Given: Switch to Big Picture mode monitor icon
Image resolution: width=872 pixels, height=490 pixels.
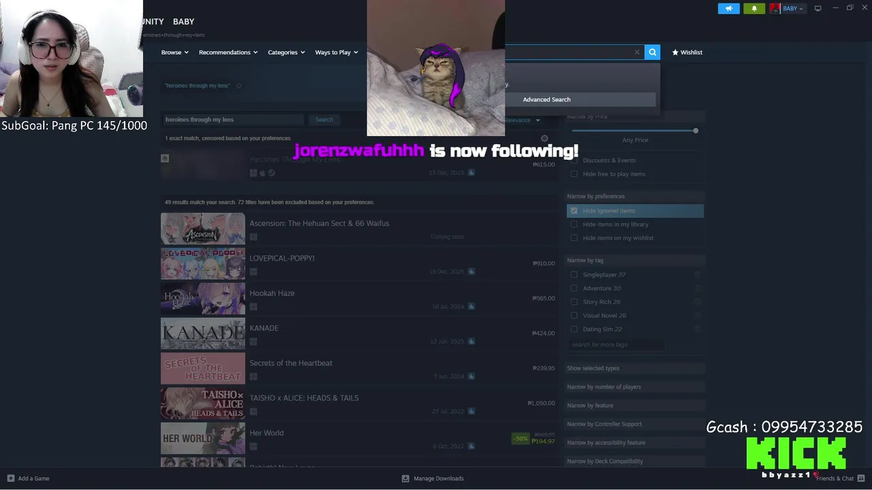Looking at the screenshot, I should click(x=818, y=8).
